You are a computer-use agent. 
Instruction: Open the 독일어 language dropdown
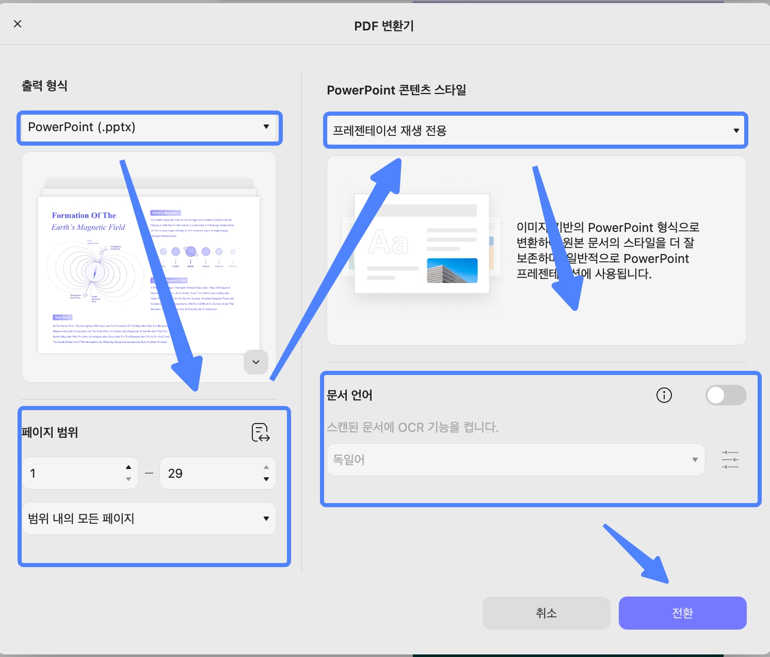(516, 460)
